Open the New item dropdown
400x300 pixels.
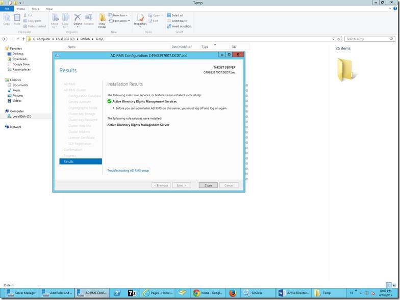(118, 15)
